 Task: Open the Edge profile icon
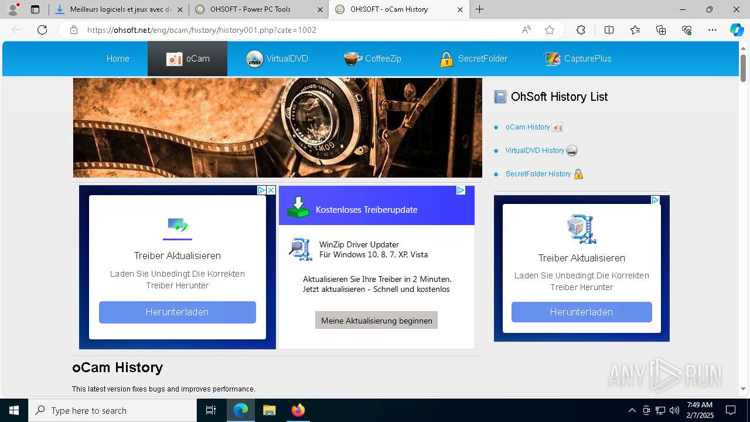[x=12, y=9]
